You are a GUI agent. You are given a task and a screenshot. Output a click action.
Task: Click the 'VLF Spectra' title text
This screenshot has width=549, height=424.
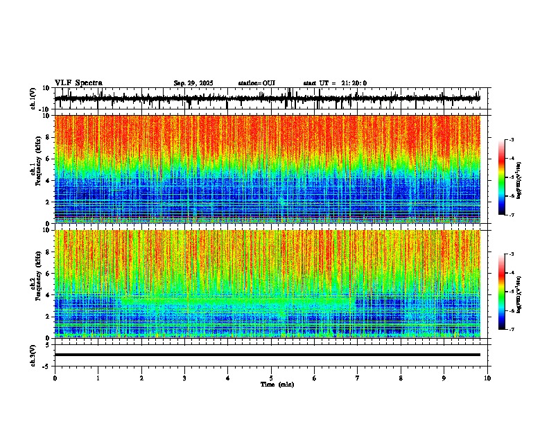pos(78,83)
